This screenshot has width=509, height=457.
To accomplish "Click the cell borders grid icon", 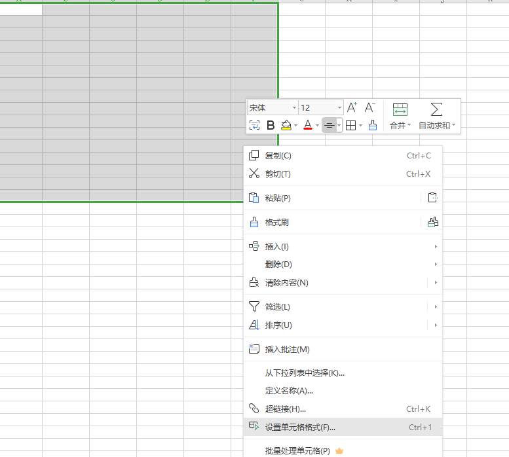I will coord(351,126).
